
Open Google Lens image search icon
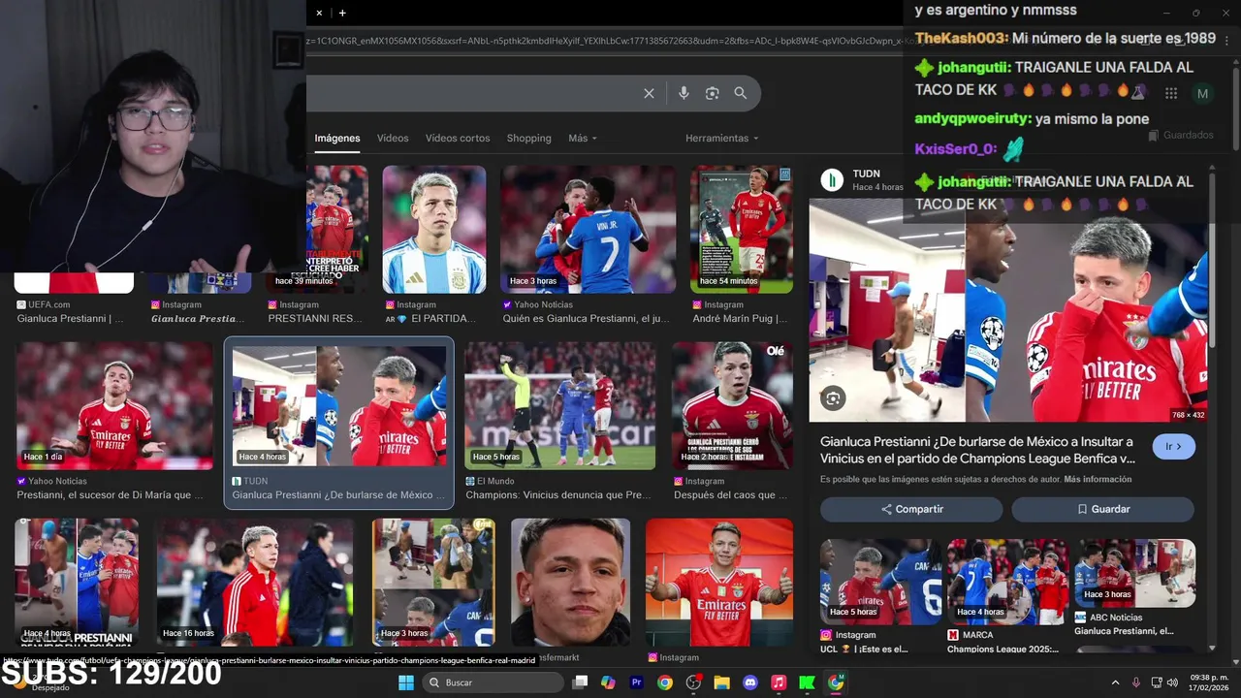click(x=712, y=93)
